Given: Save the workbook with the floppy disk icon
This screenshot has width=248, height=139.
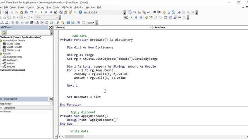Looking at the screenshot, I should click(x=7, y=12).
